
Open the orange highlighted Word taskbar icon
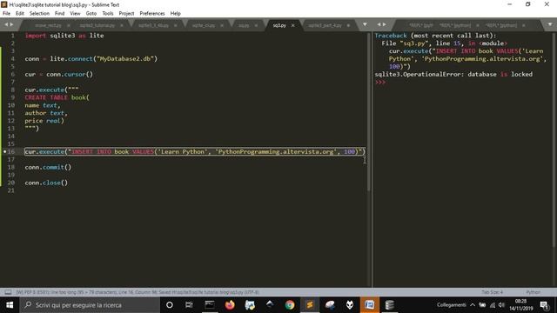(369, 305)
